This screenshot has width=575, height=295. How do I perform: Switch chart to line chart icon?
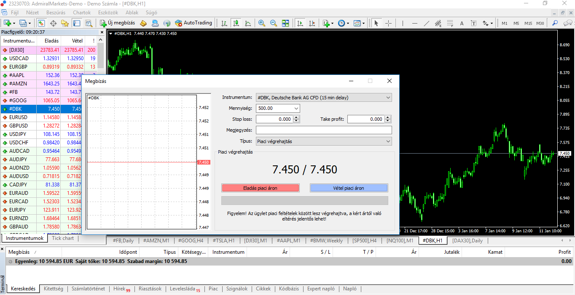pyautogui.click(x=248, y=23)
